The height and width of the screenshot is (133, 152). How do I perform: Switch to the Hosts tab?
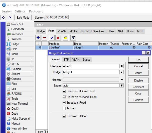pyautogui.click(x=130, y=31)
